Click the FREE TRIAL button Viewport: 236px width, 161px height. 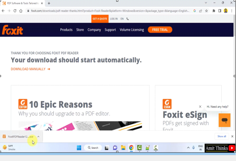(160, 30)
